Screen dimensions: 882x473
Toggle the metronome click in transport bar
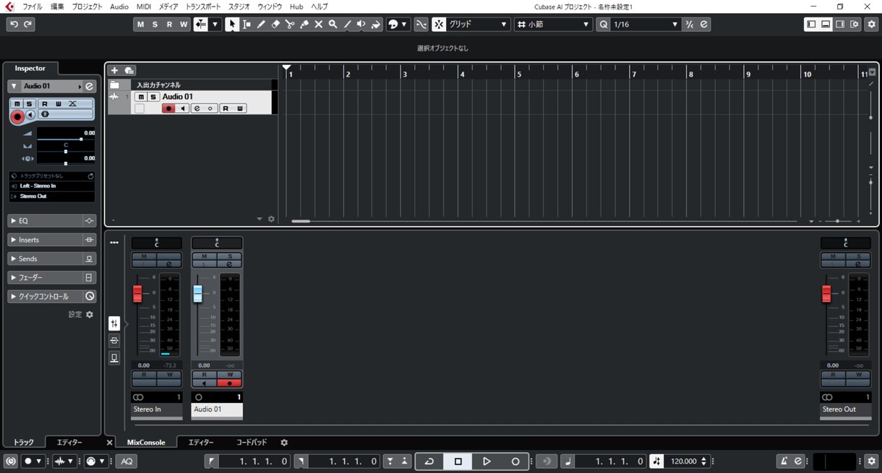[784, 461]
